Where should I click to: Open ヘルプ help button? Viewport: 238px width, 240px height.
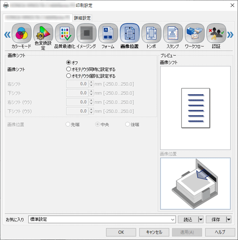pos(220,232)
